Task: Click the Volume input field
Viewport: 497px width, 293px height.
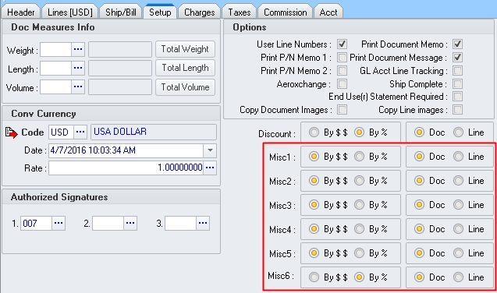Action: pos(56,86)
